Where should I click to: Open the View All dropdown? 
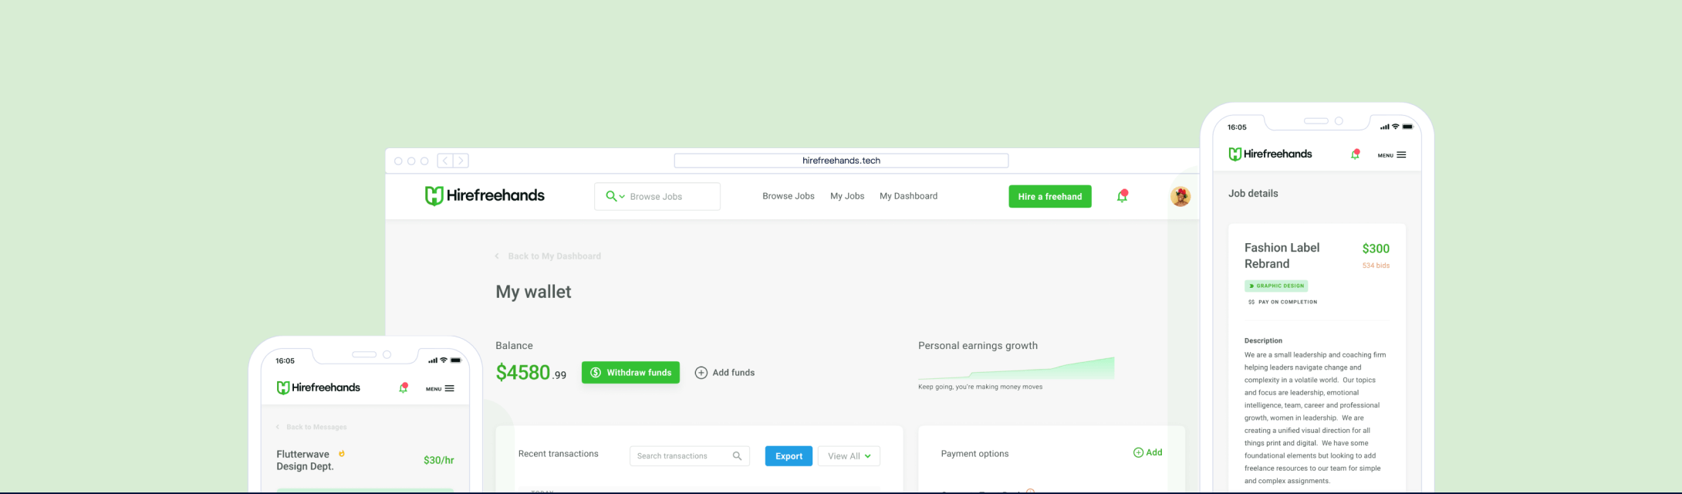[849, 456]
